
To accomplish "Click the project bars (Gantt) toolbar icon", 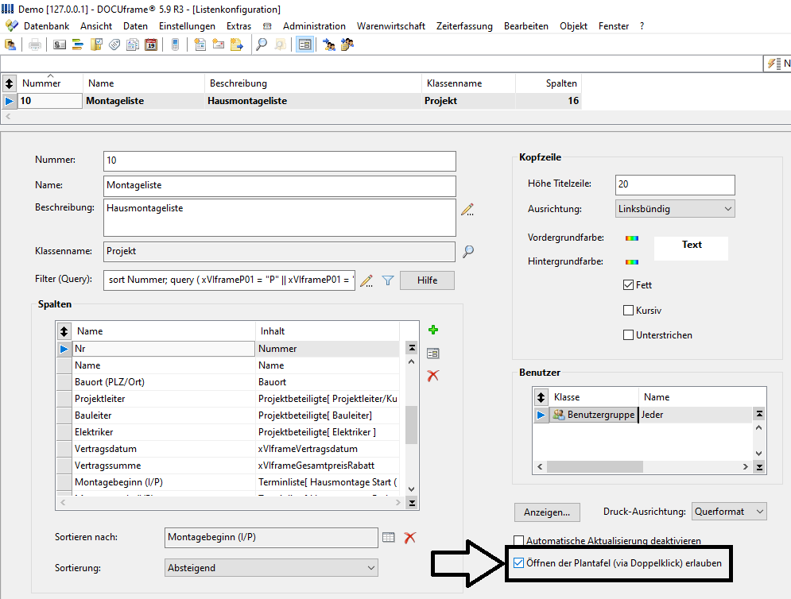I will (x=78, y=44).
